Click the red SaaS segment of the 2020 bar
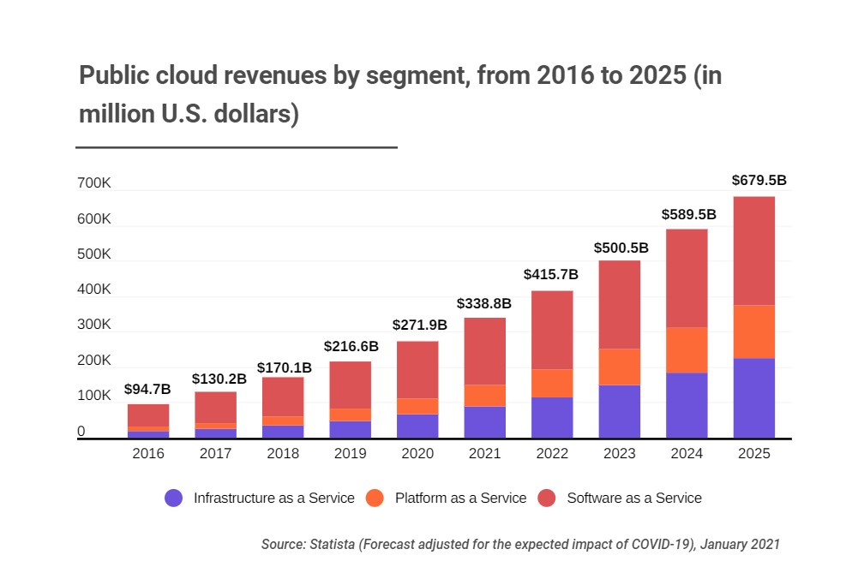858x585 pixels. [417, 370]
